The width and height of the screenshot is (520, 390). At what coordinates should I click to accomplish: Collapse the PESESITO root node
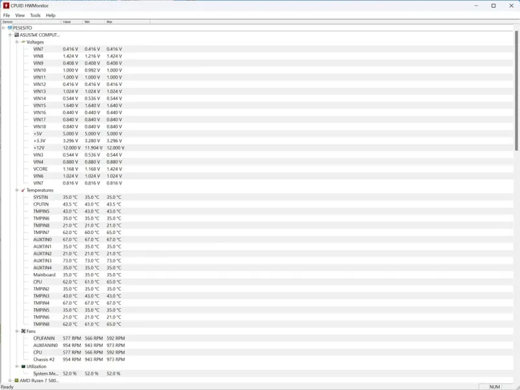point(3,27)
